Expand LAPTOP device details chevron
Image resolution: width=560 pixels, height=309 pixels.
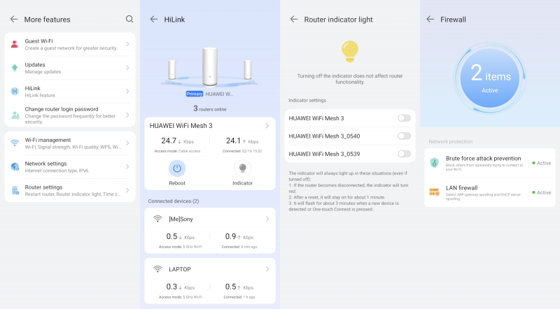coord(267,269)
